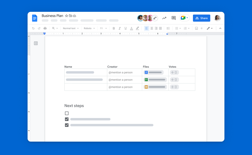Click the third collaborator avatar
Image resolution: width=252 pixels, height=155 pixels.
[x=150, y=18]
